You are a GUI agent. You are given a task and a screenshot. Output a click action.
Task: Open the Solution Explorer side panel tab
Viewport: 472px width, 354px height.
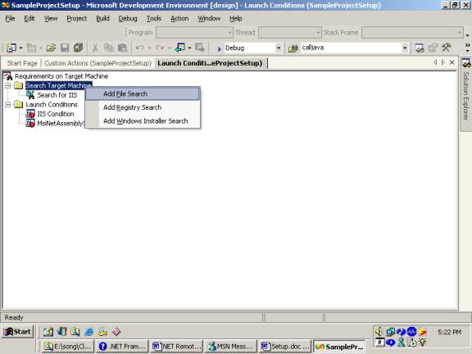(466, 93)
